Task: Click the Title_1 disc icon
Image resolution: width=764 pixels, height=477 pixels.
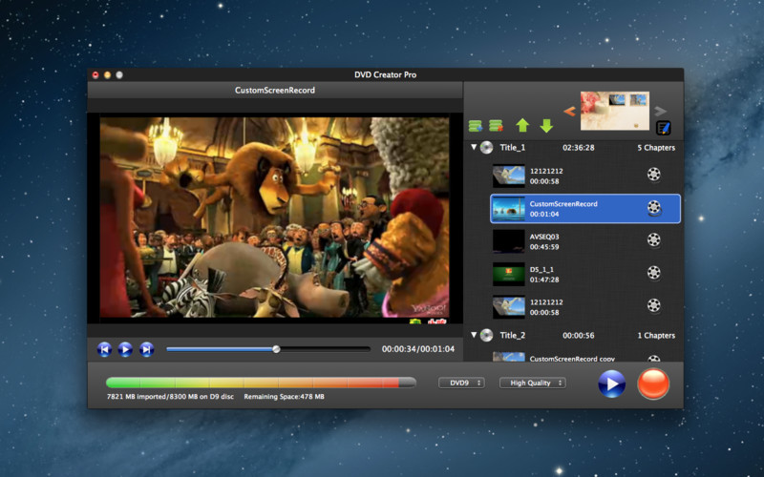Action: 486,148
